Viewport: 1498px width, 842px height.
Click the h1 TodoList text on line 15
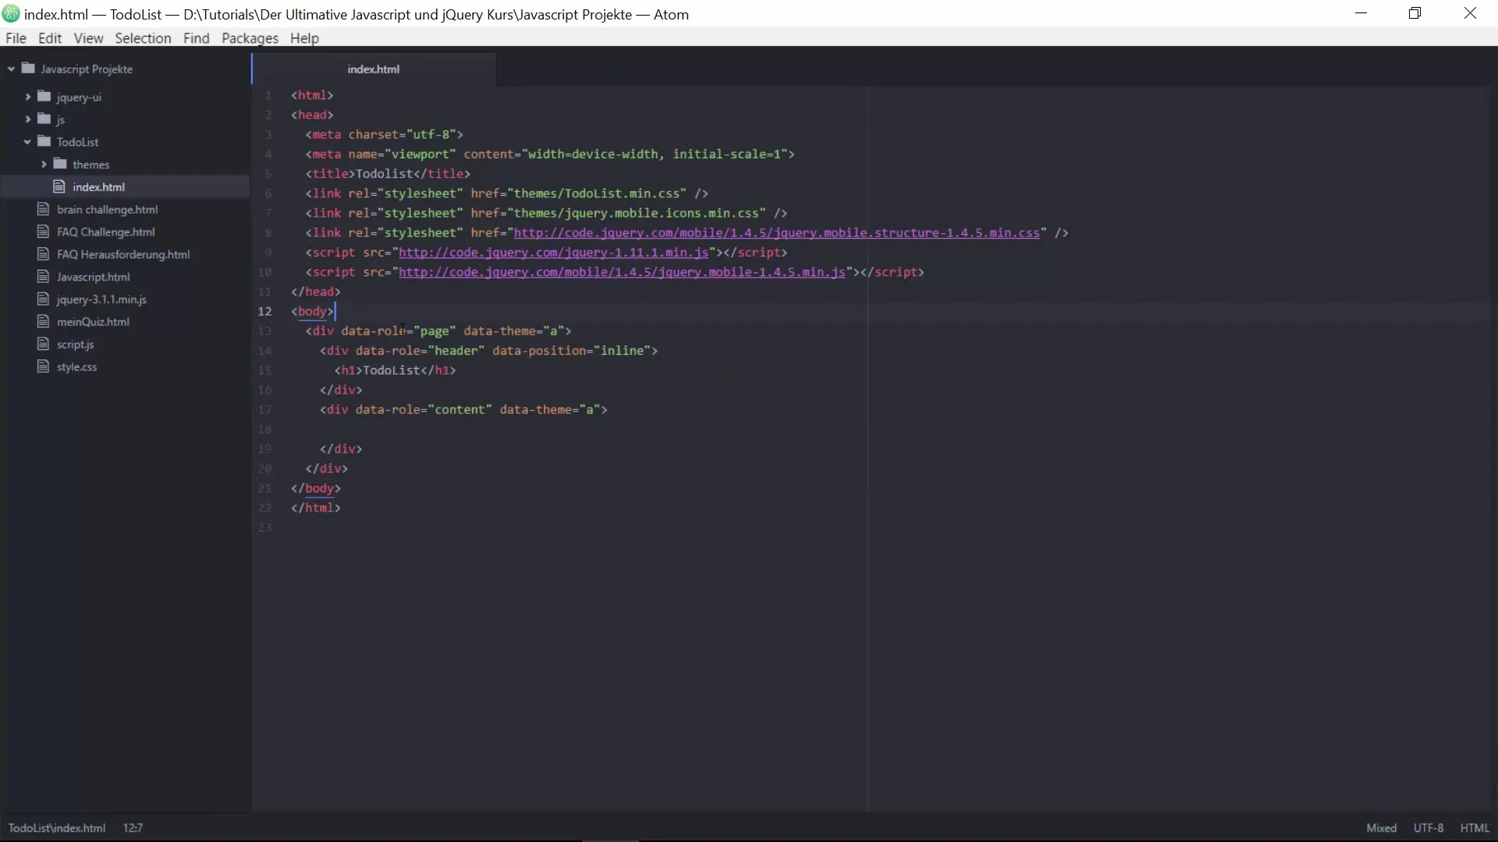(x=392, y=370)
